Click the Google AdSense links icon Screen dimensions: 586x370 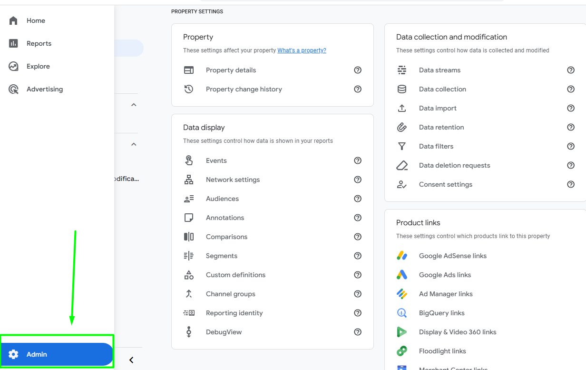pyautogui.click(x=402, y=256)
